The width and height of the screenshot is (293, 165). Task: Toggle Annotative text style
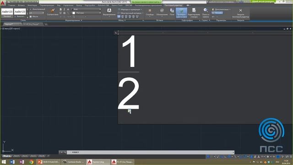pos(38,9)
